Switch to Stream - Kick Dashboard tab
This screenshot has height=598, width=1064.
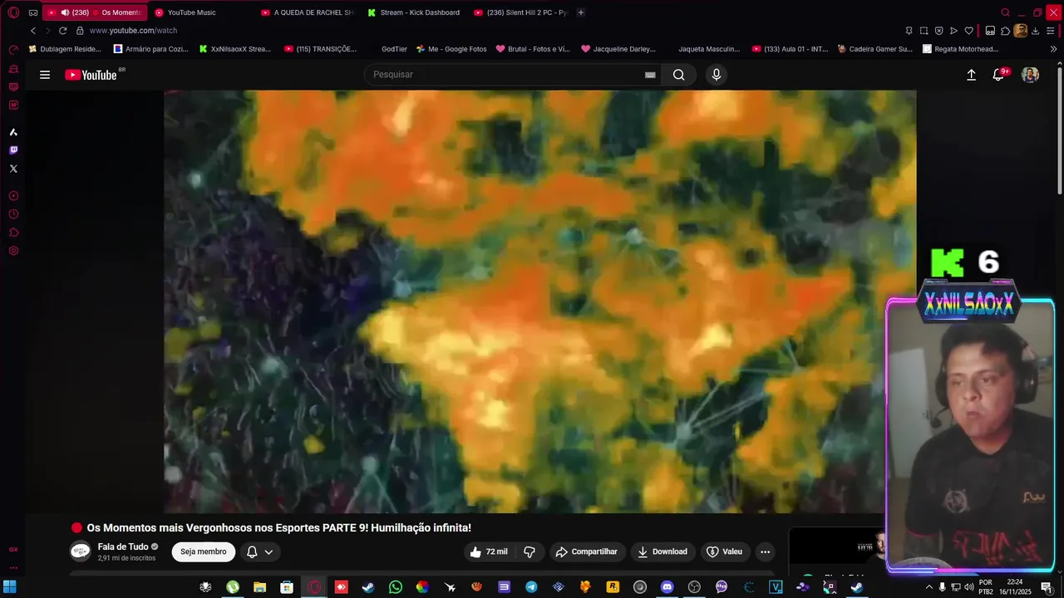(x=414, y=12)
